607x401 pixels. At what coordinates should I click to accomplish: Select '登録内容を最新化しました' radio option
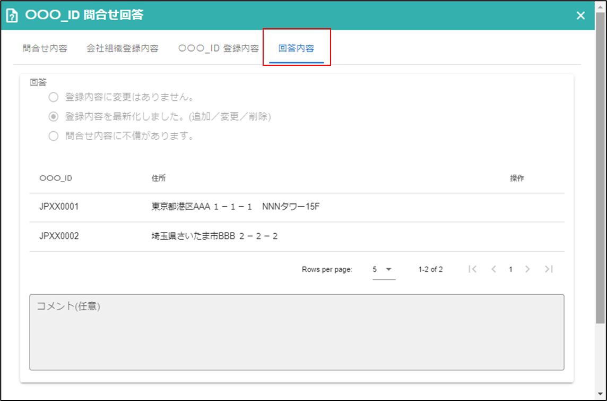pos(53,116)
